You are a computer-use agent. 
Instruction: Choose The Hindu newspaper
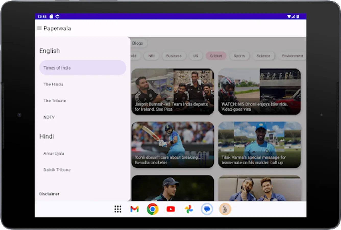point(83,84)
